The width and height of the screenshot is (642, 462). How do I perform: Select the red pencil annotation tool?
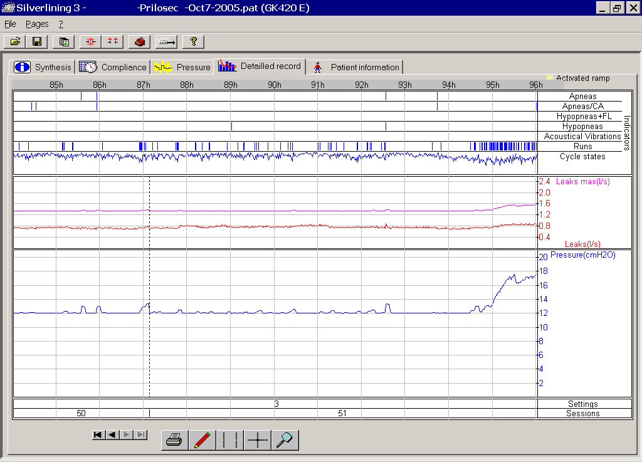203,440
